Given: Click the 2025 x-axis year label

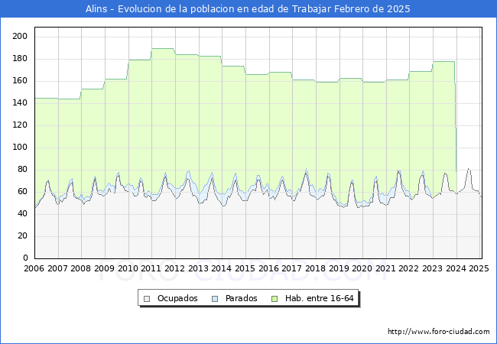Looking at the screenshot, I should point(479,268).
